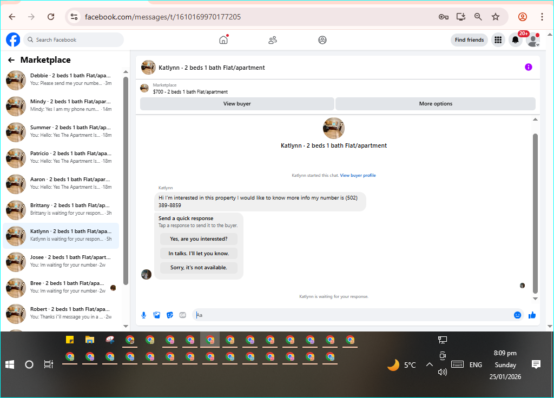
Task: Open Brittany conversation
Action: [x=61, y=209]
